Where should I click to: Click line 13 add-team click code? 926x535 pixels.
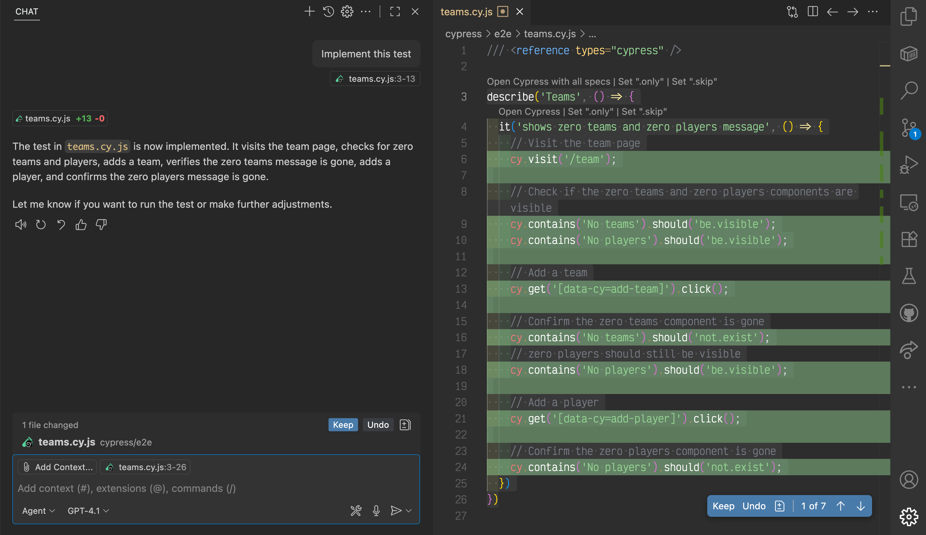pos(619,289)
